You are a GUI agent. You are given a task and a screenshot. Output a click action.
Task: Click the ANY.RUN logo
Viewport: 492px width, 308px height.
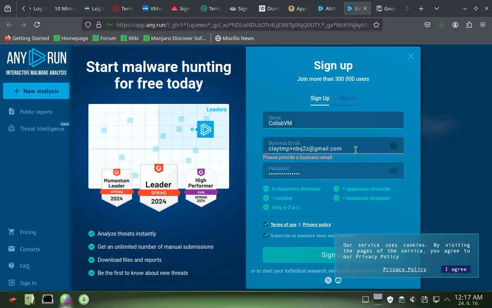(x=37, y=62)
